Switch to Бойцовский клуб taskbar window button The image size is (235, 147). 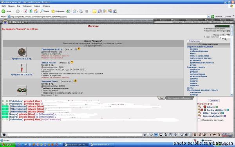pos(76,145)
